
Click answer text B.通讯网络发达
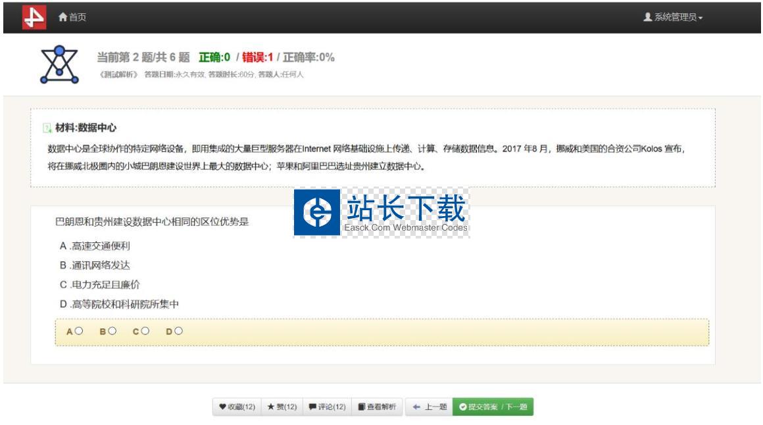95,265
